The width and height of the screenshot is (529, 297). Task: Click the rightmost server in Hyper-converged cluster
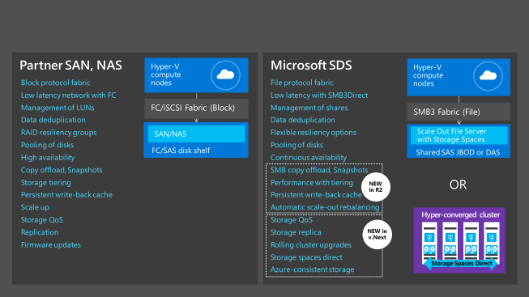tap(492, 243)
